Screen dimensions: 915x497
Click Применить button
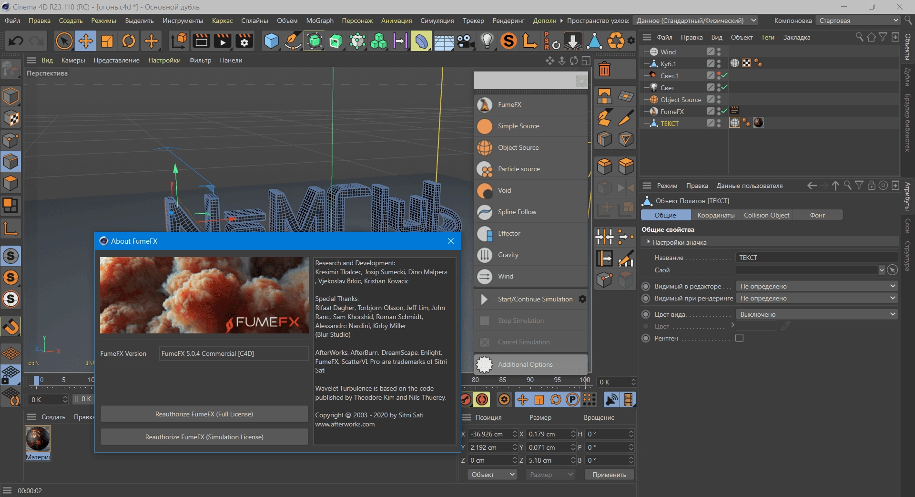(609, 475)
